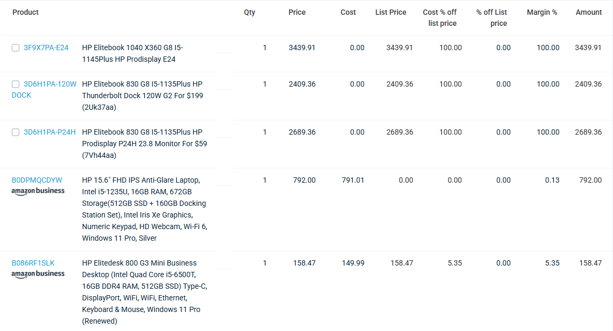The height and width of the screenshot is (331, 613).
Task: Open product link 3D6H1PA-120W DOCK
Action: point(44,89)
